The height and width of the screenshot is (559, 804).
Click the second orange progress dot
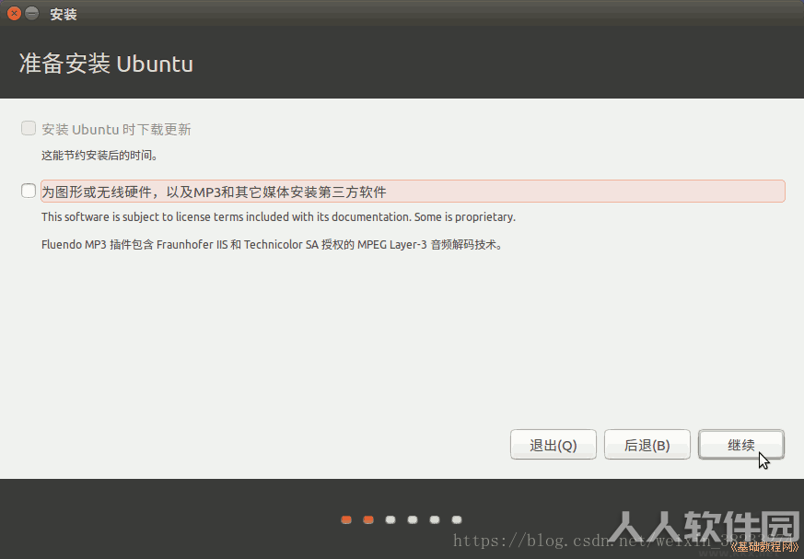pyautogui.click(x=368, y=520)
